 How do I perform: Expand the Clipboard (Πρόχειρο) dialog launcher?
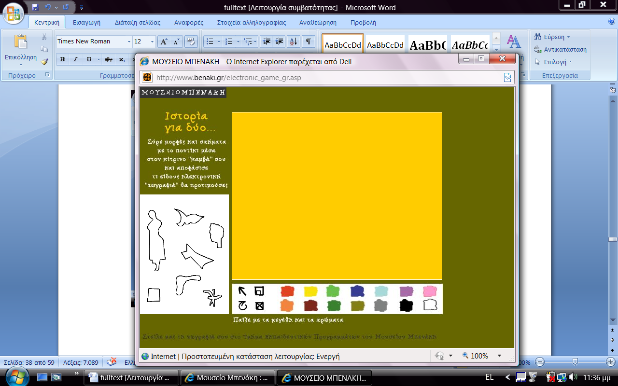click(47, 75)
